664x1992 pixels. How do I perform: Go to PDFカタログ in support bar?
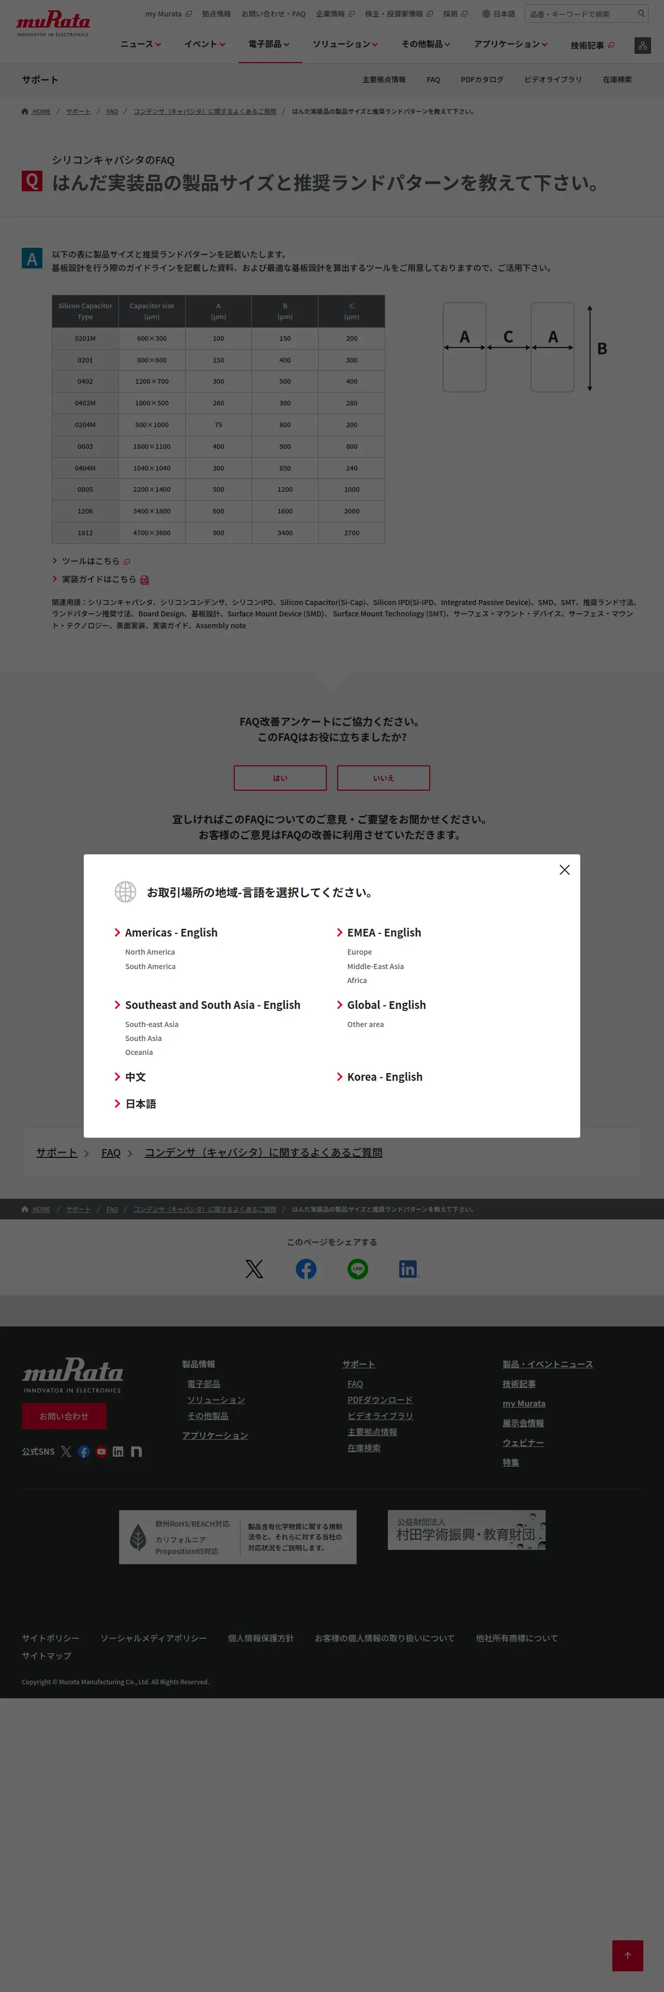pyautogui.click(x=481, y=80)
